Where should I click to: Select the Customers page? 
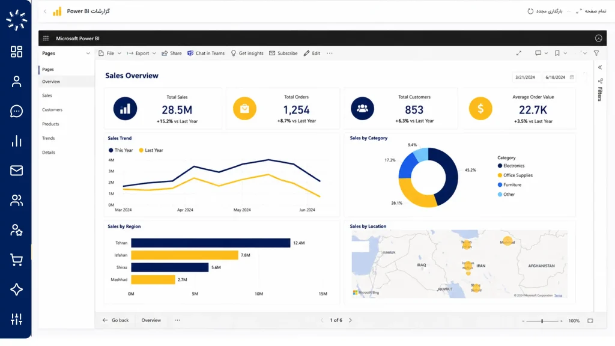pyautogui.click(x=52, y=110)
